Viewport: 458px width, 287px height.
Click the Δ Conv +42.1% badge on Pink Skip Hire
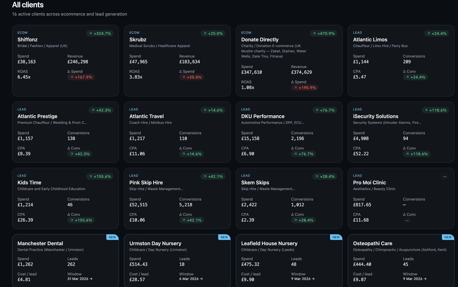192,220
